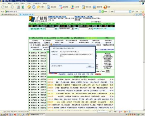Screen dimensions: 145x116
Task: Open the 查看 menu
Action: (16, 3)
